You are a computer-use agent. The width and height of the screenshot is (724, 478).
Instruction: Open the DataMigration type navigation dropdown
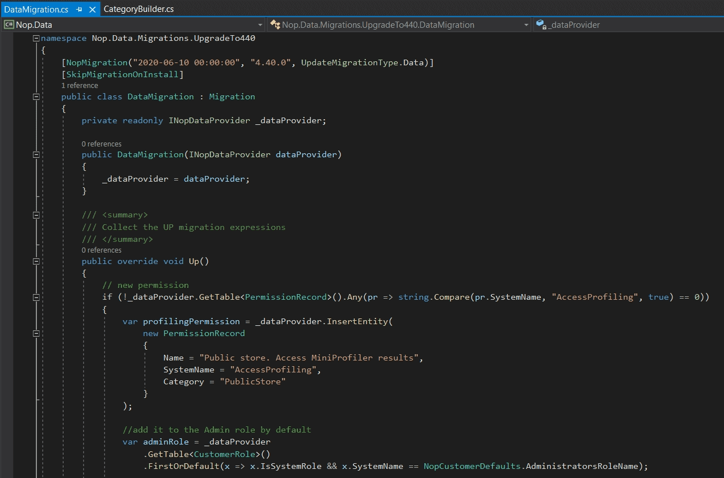526,24
